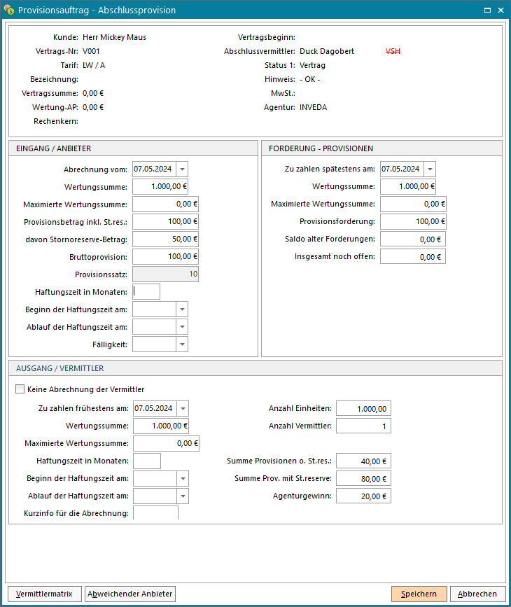Click 'davon Stornoreserve-Betrag' input field
This screenshot has width=511, height=607.
click(x=165, y=239)
